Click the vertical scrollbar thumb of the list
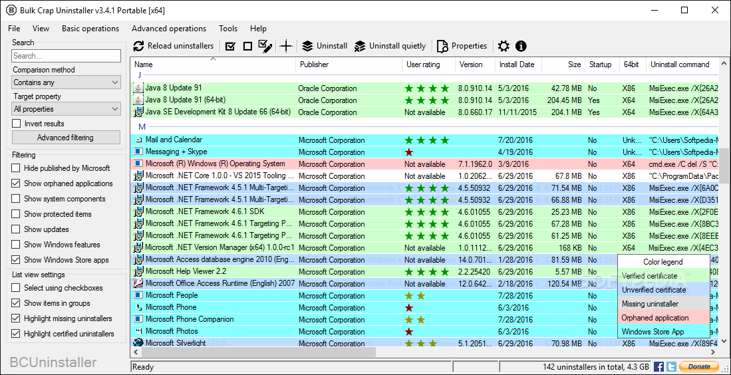 click(x=724, y=166)
